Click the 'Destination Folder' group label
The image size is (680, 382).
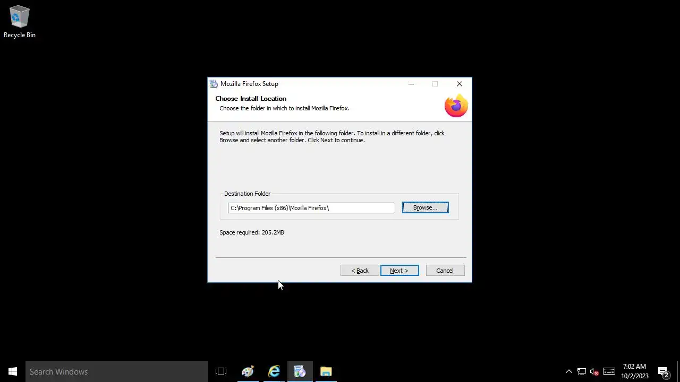247,194
